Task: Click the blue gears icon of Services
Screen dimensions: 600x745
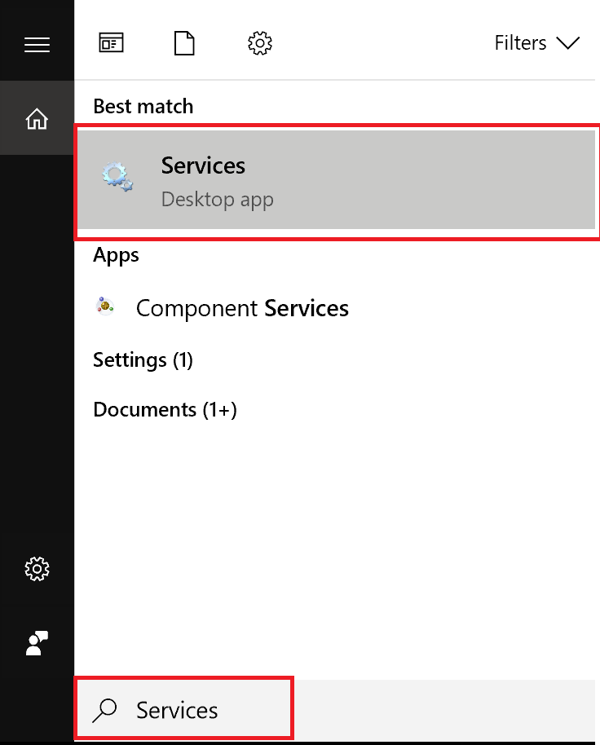Action: point(117,177)
